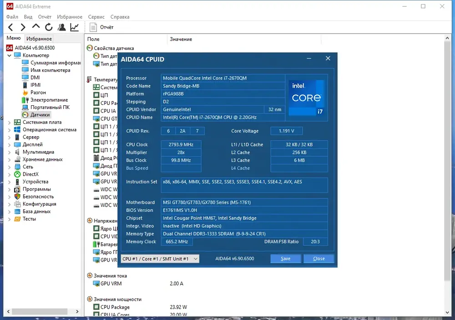Click the back navigation arrow in toolbar
The height and width of the screenshot is (320, 455).
[11, 27]
